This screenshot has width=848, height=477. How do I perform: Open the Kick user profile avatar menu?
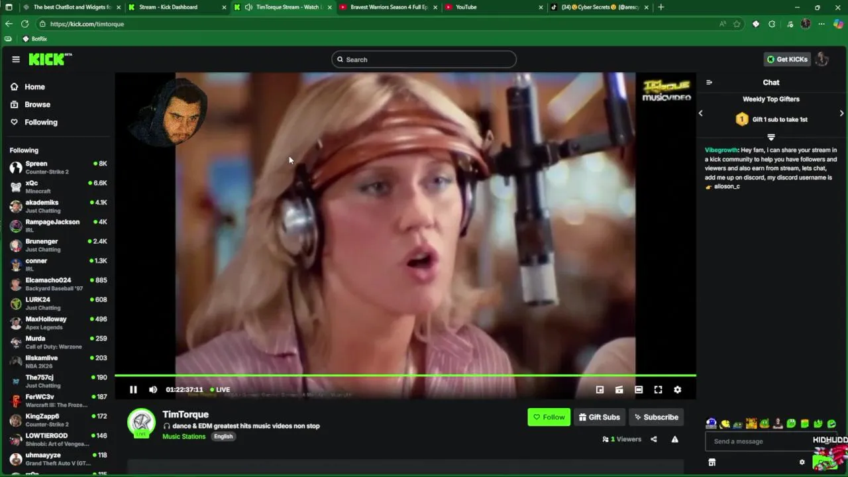click(822, 59)
